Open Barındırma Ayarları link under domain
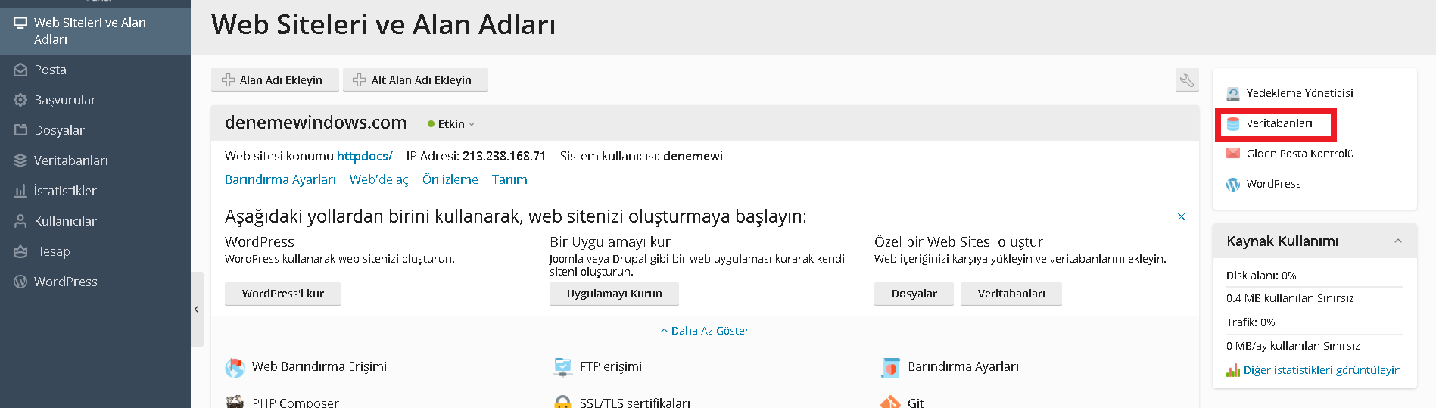The image size is (1436, 408). tap(280, 179)
